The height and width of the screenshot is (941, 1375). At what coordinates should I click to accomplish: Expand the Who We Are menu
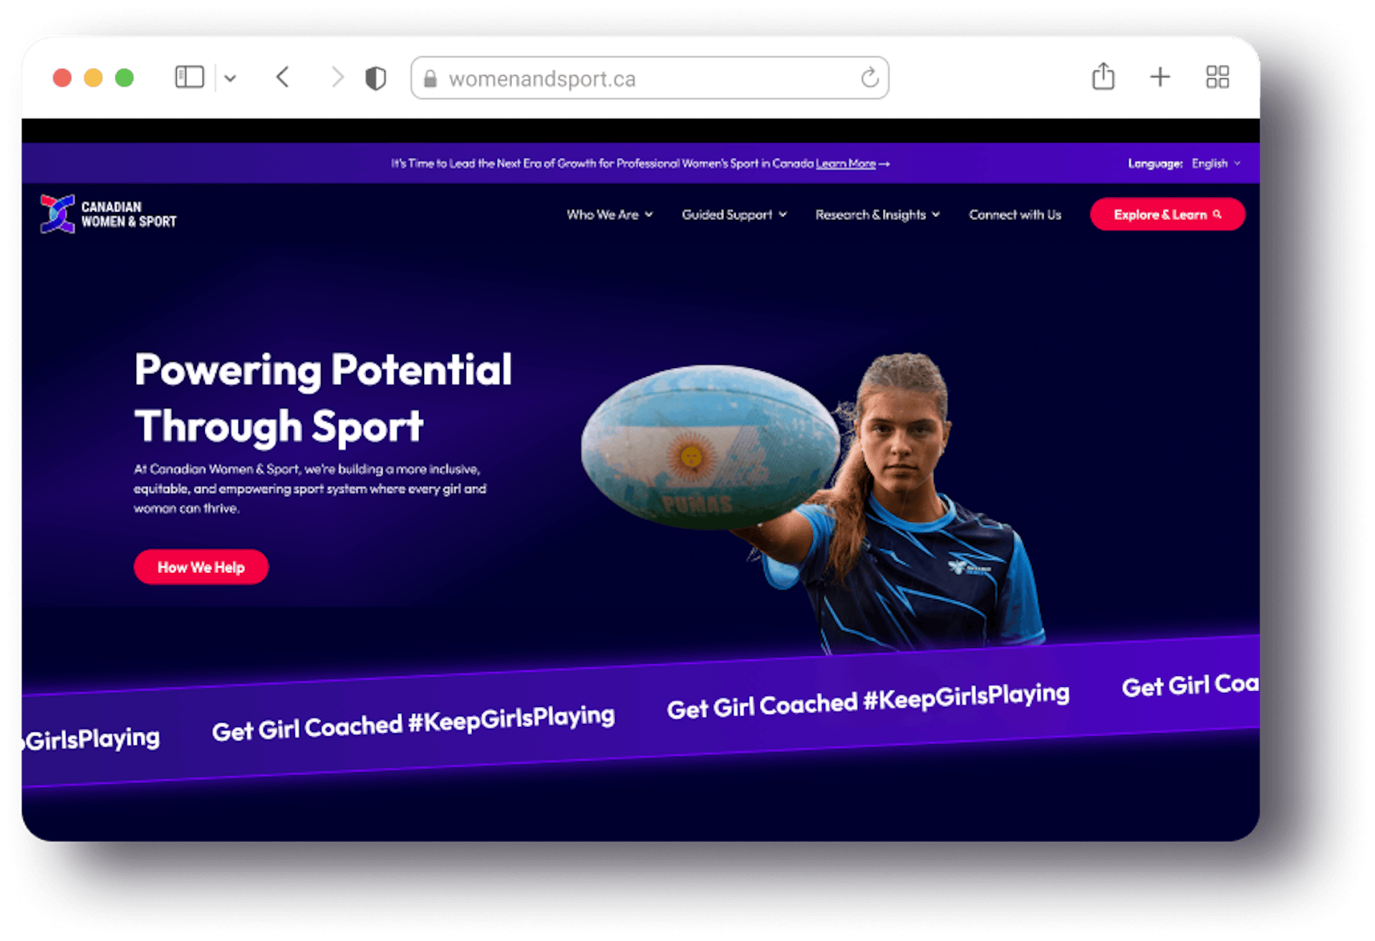609,214
